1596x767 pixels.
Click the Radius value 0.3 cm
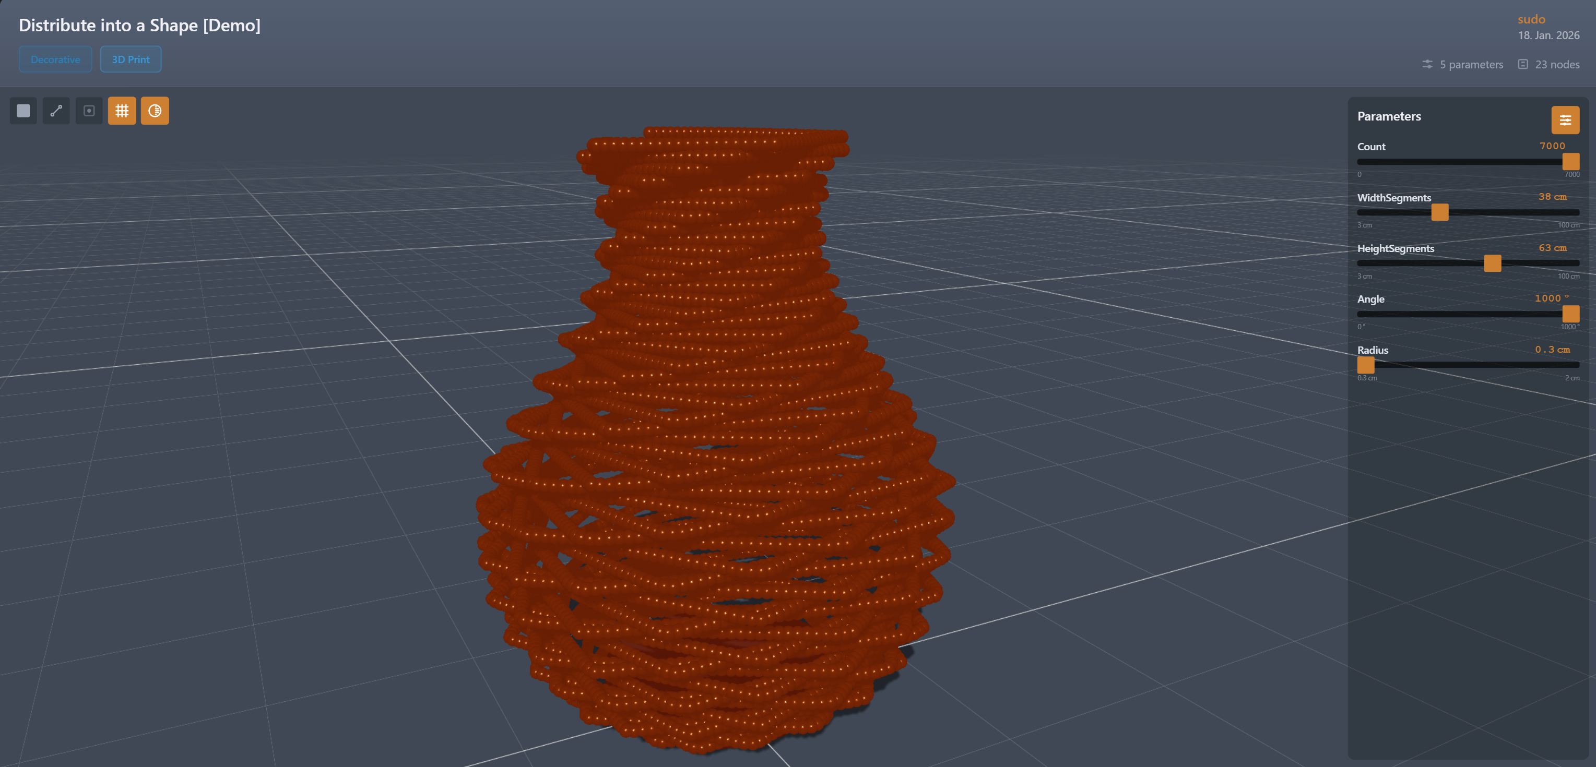pyautogui.click(x=1553, y=350)
